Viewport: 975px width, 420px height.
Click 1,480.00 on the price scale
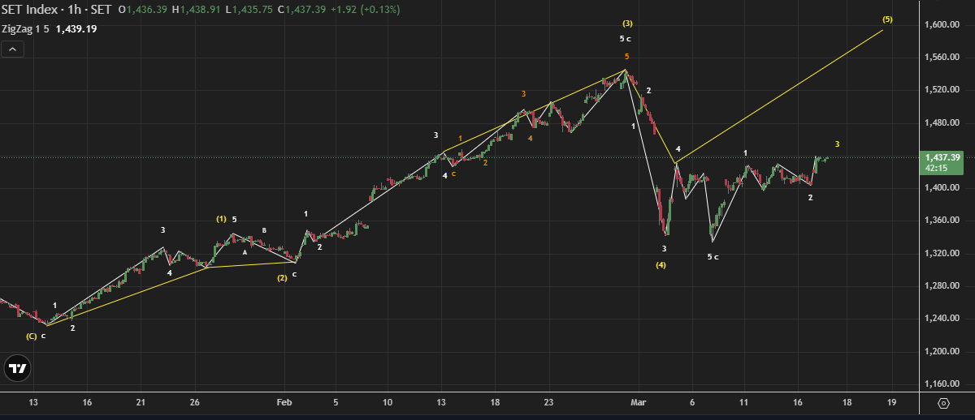[x=942, y=123]
